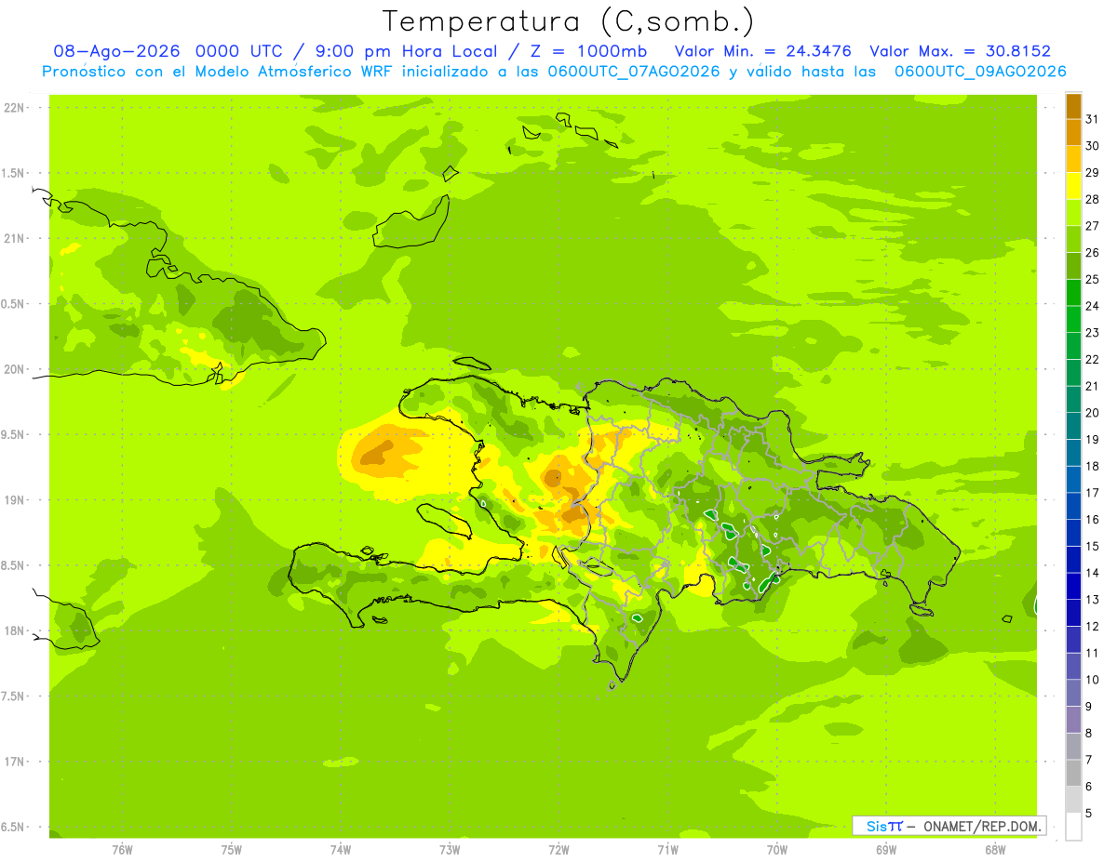Click the blue legend swatch between 16 and 17

click(1073, 506)
